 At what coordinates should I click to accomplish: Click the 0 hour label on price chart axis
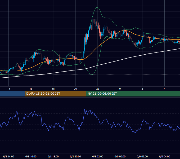[120, 89]
